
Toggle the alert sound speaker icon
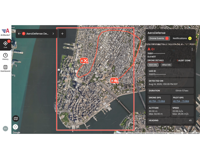click(x=153, y=49)
